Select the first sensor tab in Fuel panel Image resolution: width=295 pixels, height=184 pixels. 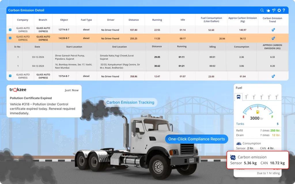click(x=246, y=97)
